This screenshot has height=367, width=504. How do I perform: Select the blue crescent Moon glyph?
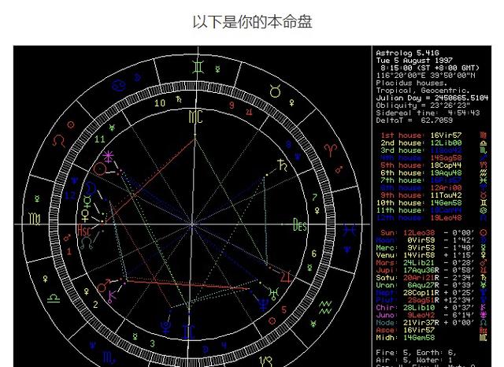coord(91,189)
